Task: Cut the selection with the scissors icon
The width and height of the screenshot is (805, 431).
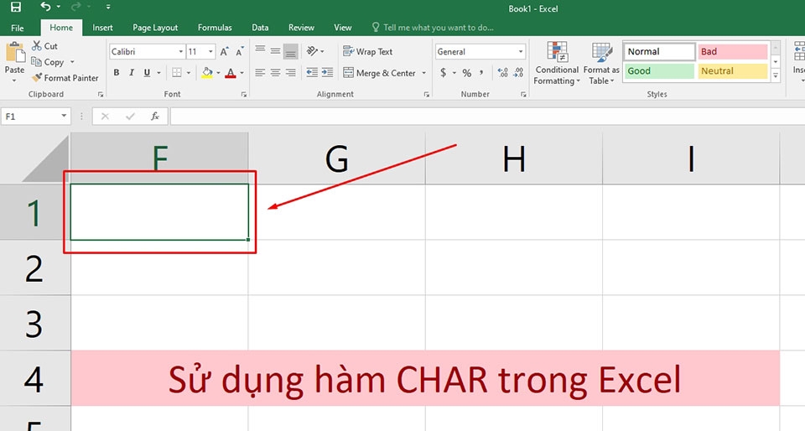Action: (36, 45)
